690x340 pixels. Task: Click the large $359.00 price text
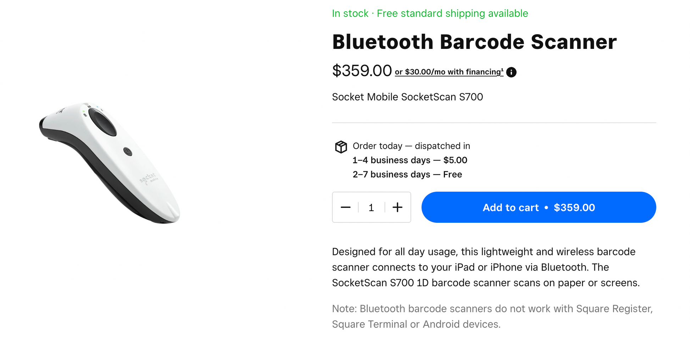coord(362,70)
